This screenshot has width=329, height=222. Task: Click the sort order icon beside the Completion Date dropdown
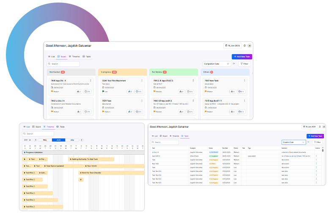(x=234, y=64)
